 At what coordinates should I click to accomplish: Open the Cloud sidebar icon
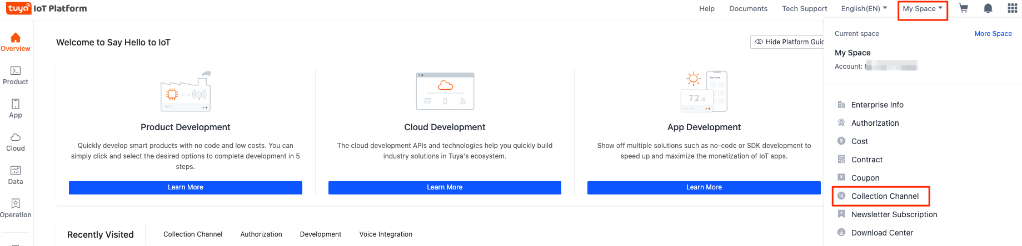(16, 137)
